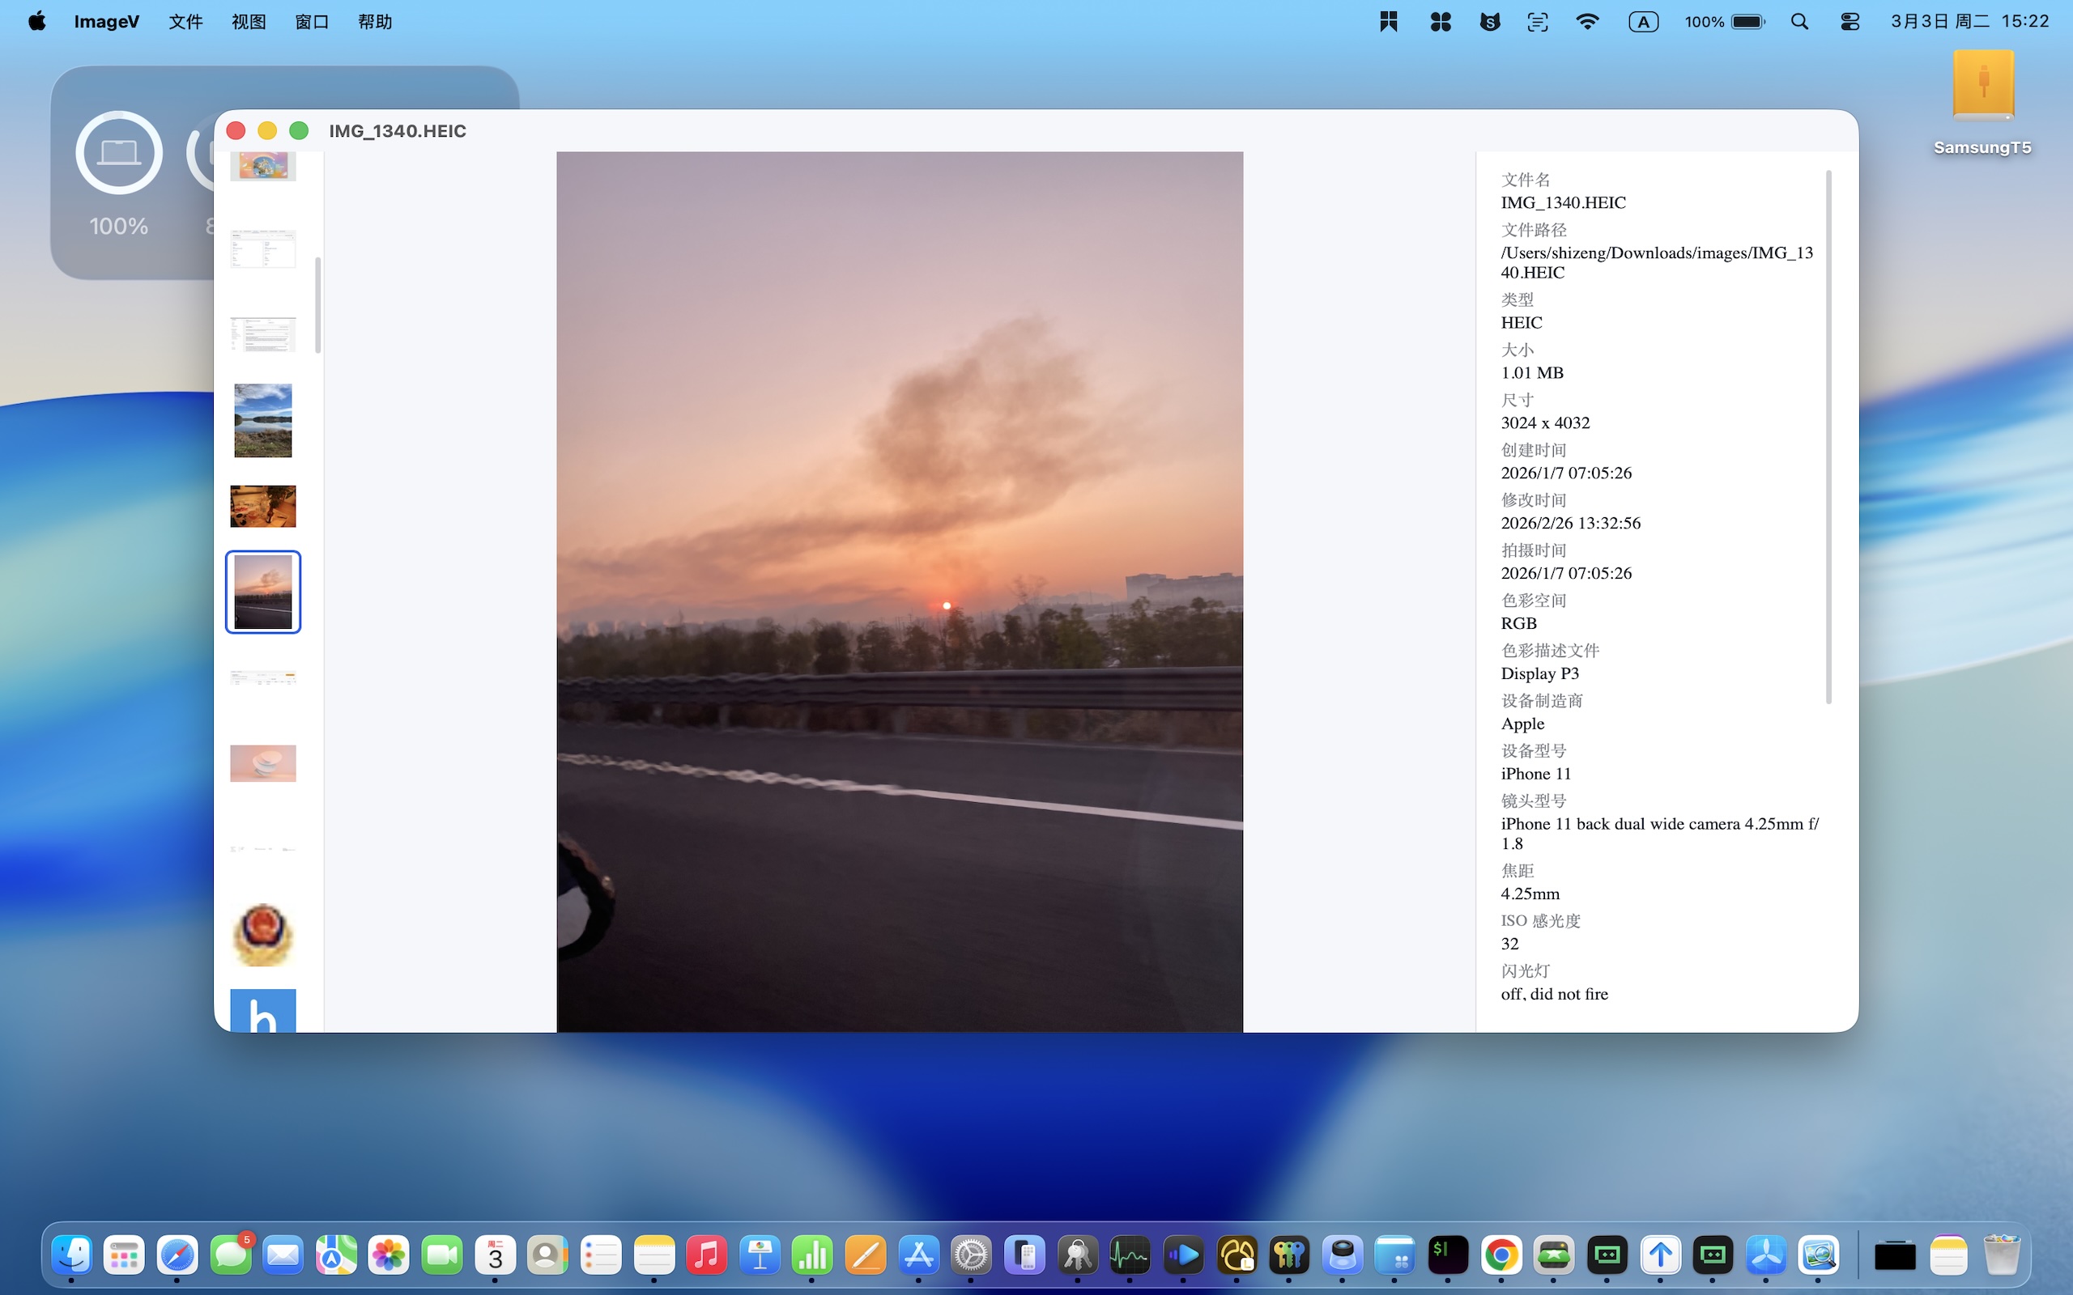Click the metadata panel scrollbar
The height and width of the screenshot is (1295, 2073).
(x=1828, y=437)
